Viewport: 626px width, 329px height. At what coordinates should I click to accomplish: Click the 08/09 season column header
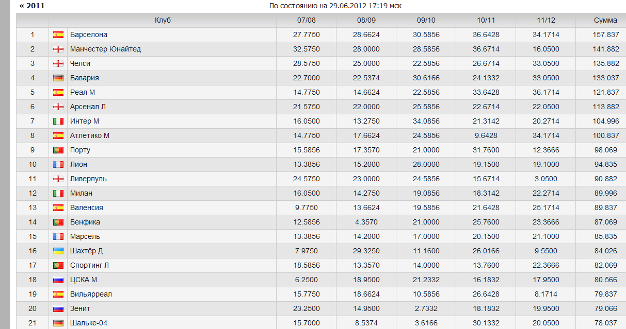pos(366,20)
